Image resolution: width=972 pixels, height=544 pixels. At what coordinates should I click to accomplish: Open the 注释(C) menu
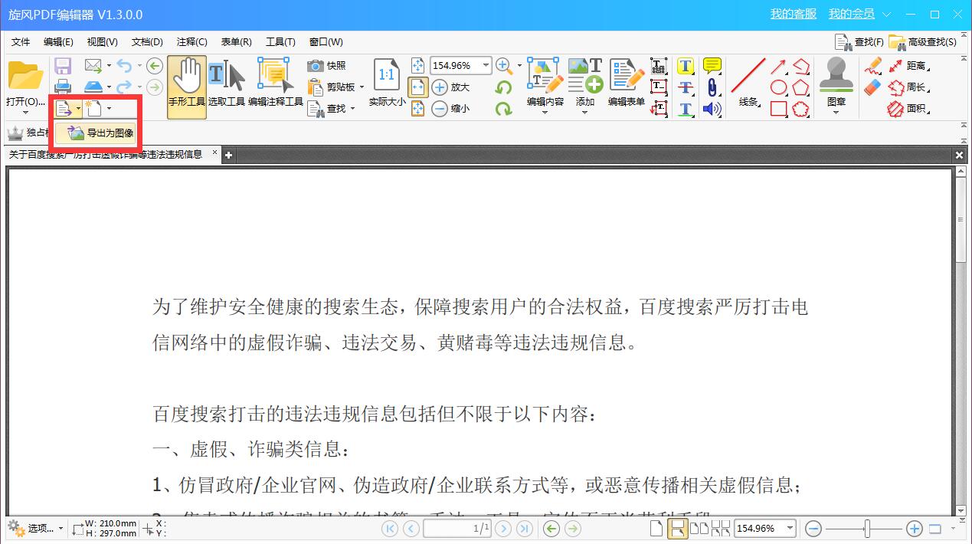[191, 41]
